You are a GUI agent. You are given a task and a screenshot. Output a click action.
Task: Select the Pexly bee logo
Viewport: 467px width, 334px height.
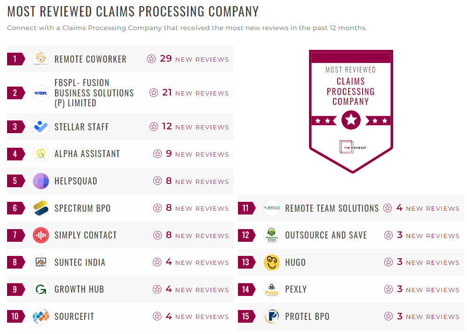(271, 289)
